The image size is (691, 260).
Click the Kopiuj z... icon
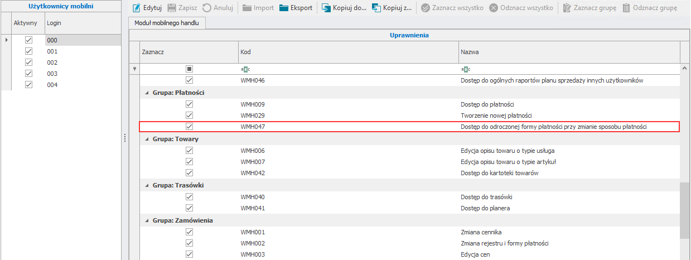[376, 8]
